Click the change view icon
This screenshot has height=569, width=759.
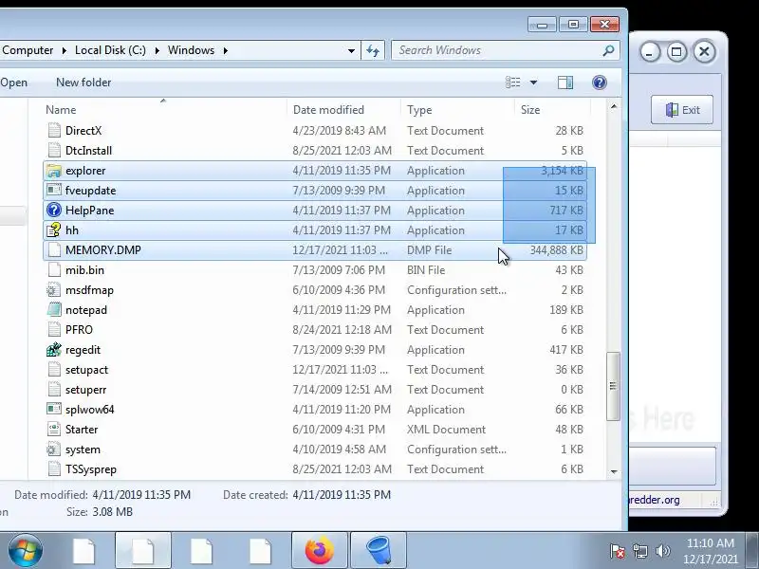pos(513,83)
